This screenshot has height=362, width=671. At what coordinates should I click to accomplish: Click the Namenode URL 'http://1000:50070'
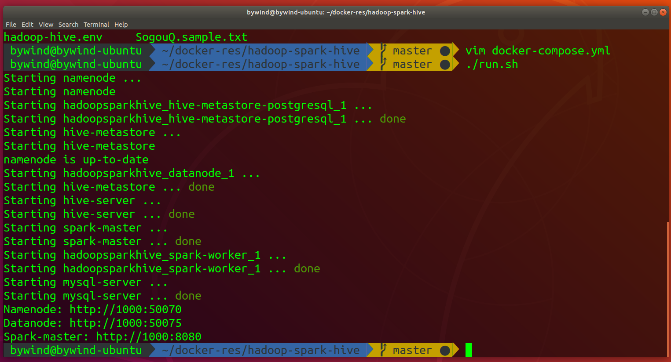click(125, 310)
